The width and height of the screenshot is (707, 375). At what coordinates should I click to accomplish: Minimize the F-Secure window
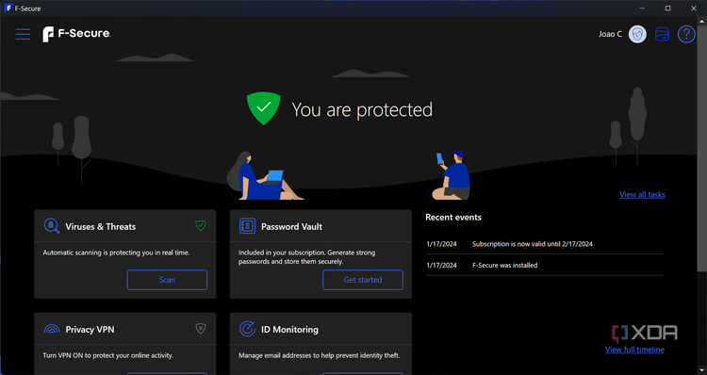[x=642, y=8]
